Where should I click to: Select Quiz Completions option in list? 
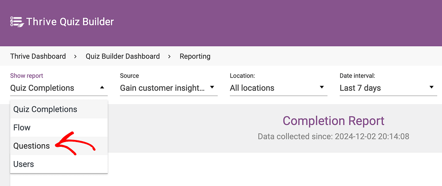[59, 109]
